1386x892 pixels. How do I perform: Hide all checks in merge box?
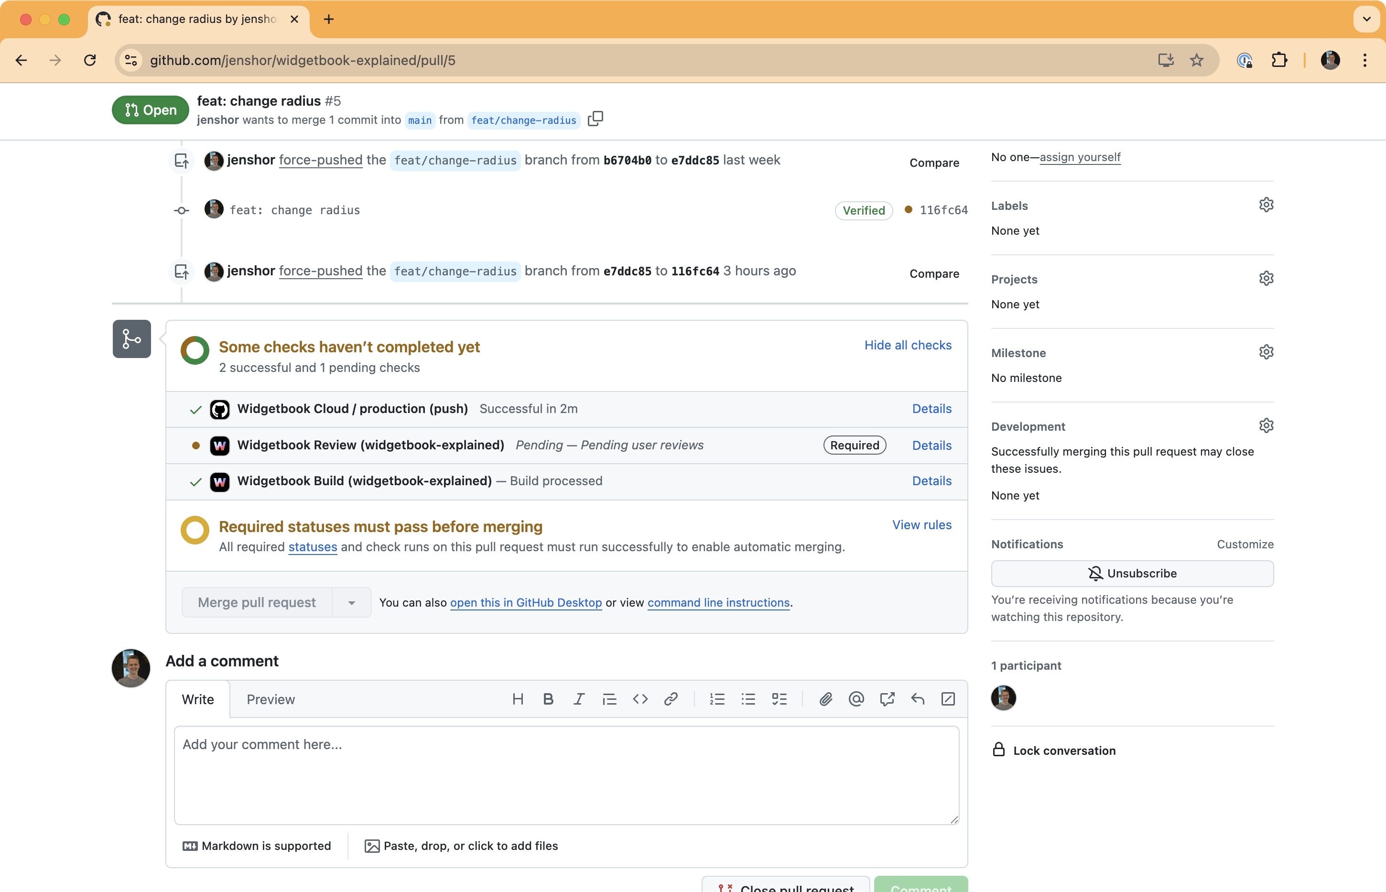[x=907, y=345]
